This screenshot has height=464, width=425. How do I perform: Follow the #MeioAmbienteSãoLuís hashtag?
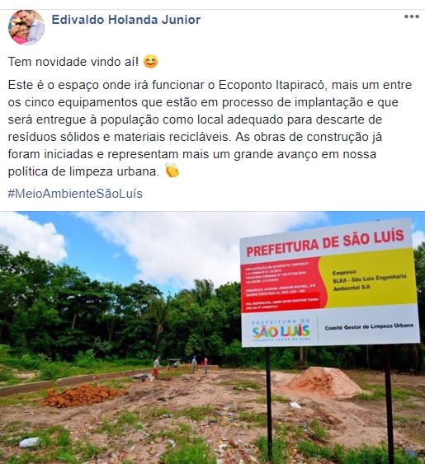[x=75, y=194]
